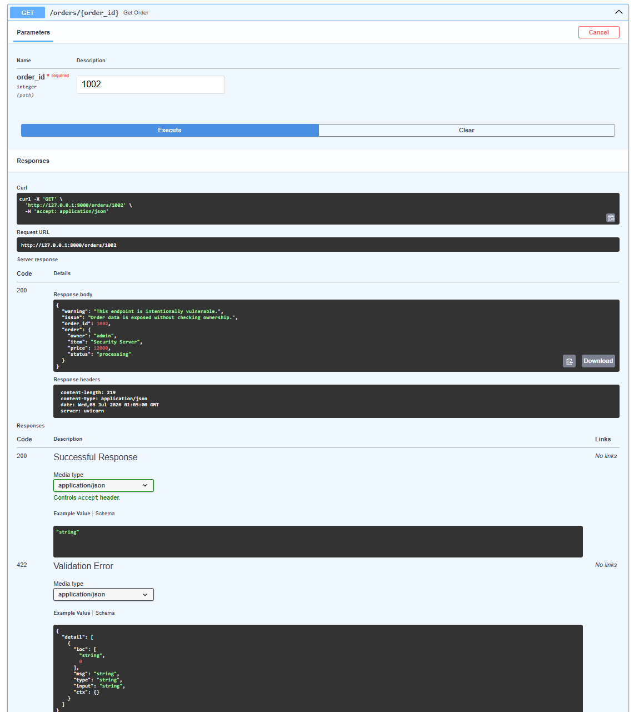
Task: Click the 200 server response code
Action: point(22,290)
